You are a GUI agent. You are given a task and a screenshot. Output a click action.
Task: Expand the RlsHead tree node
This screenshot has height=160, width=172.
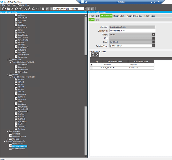(7, 139)
